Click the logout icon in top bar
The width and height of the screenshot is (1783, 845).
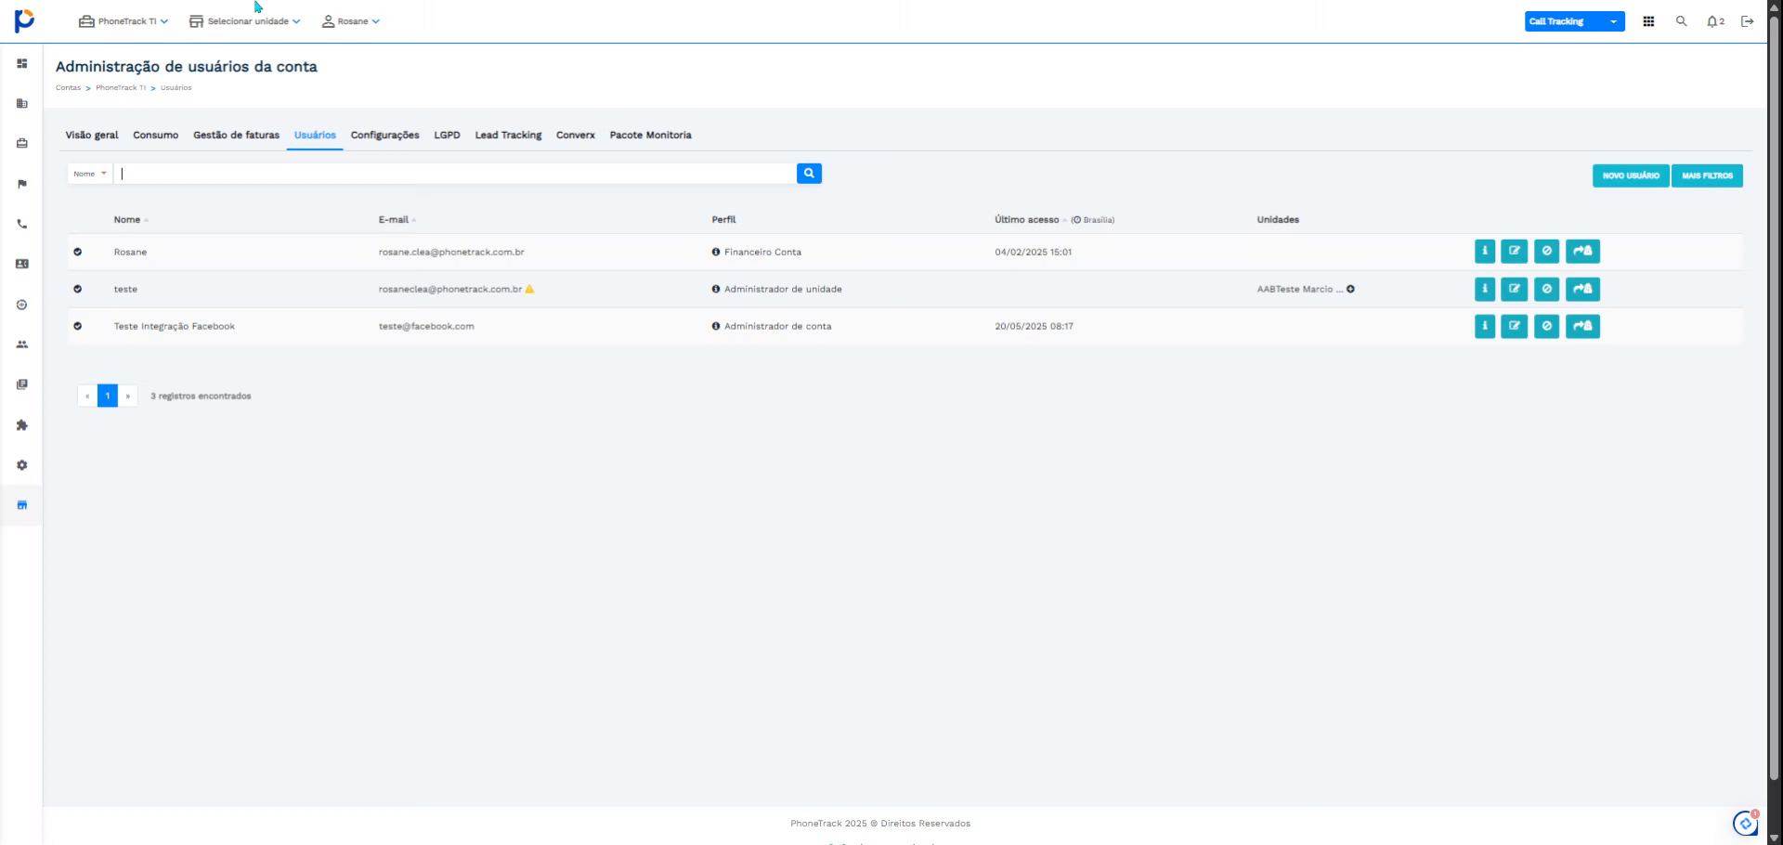click(x=1747, y=21)
